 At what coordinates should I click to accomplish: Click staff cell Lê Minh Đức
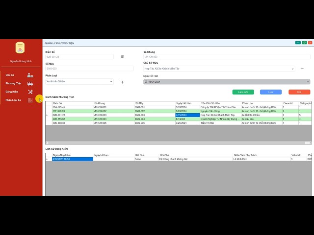(262, 159)
